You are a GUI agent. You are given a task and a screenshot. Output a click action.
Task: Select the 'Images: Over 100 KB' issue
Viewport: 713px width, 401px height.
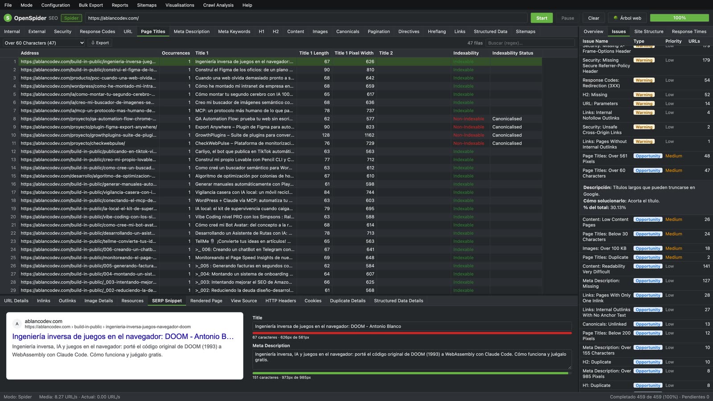point(646,249)
